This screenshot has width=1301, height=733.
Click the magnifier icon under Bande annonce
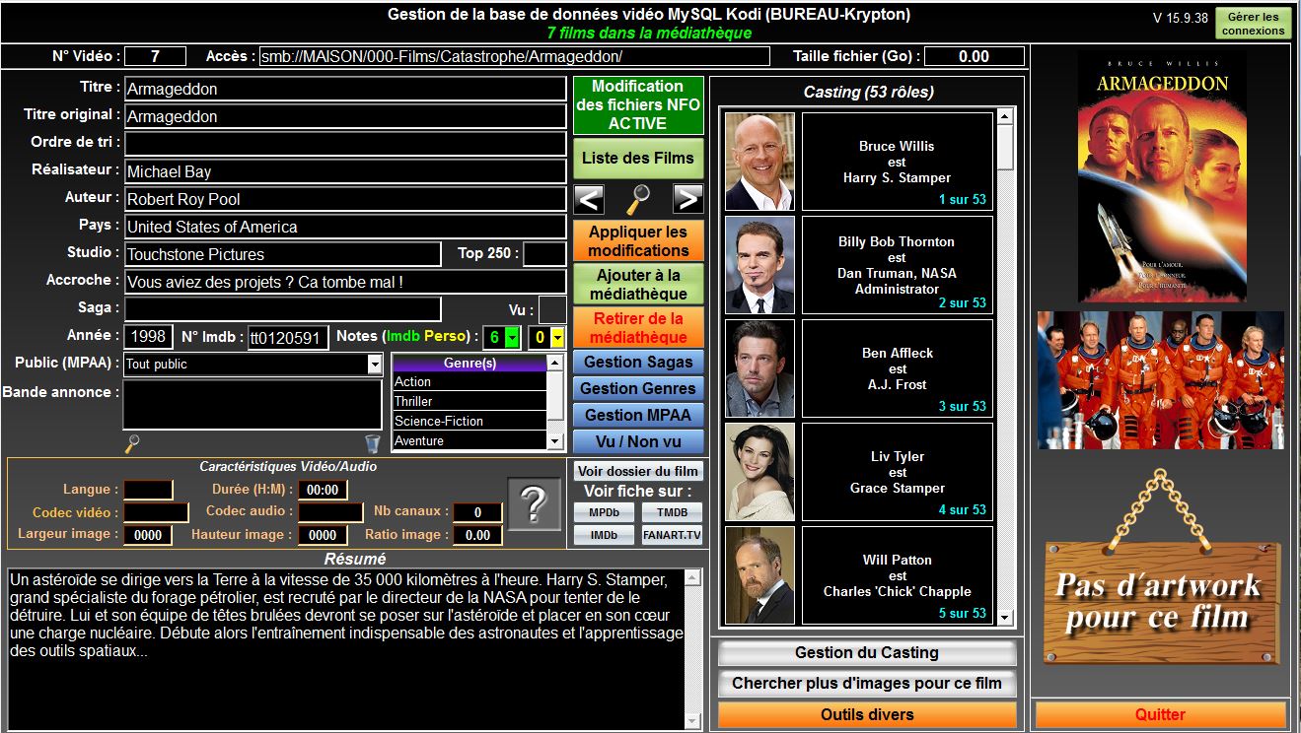132,444
